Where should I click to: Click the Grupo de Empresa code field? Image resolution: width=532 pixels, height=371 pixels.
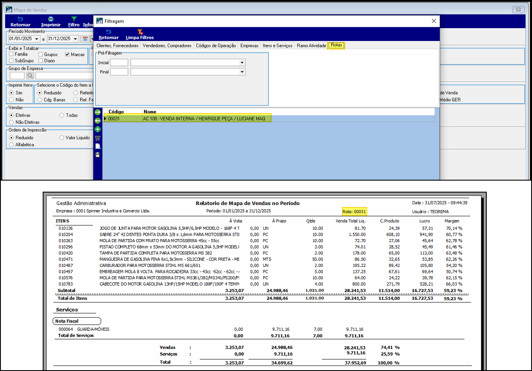coord(17,76)
